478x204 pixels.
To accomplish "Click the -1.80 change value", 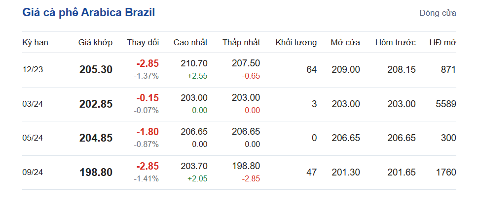I will click(x=147, y=132).
